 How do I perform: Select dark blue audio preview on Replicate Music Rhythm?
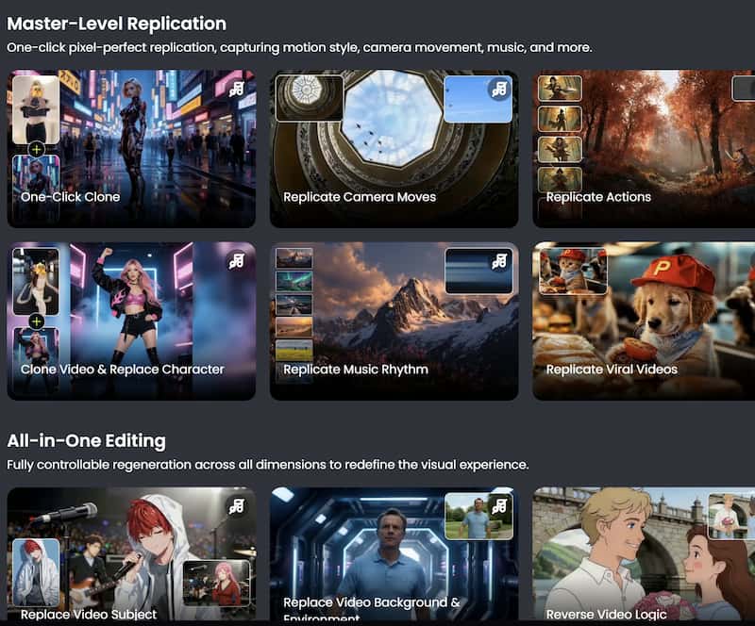478,271
